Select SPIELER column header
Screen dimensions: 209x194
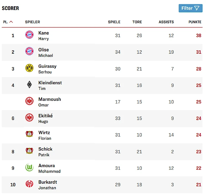pyautogui.click(x=33, y=22)
